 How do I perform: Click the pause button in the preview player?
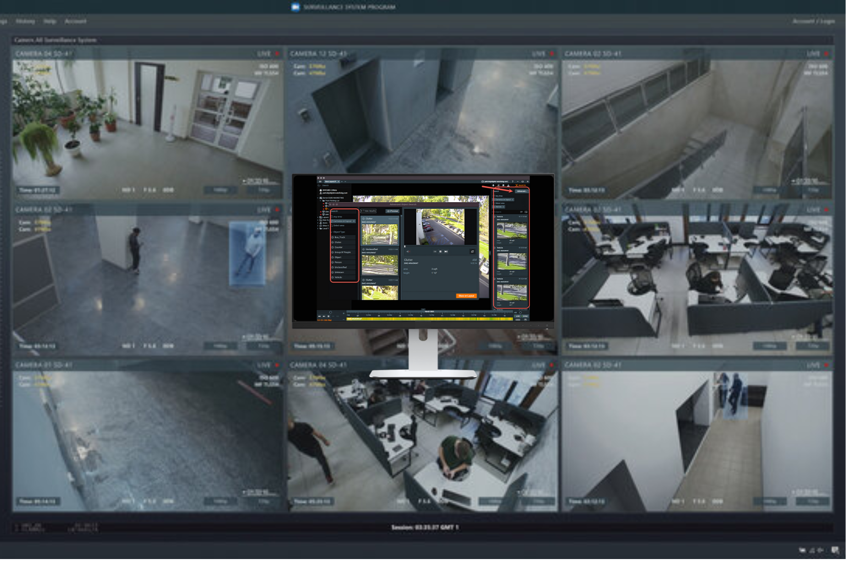pos(440,252)
